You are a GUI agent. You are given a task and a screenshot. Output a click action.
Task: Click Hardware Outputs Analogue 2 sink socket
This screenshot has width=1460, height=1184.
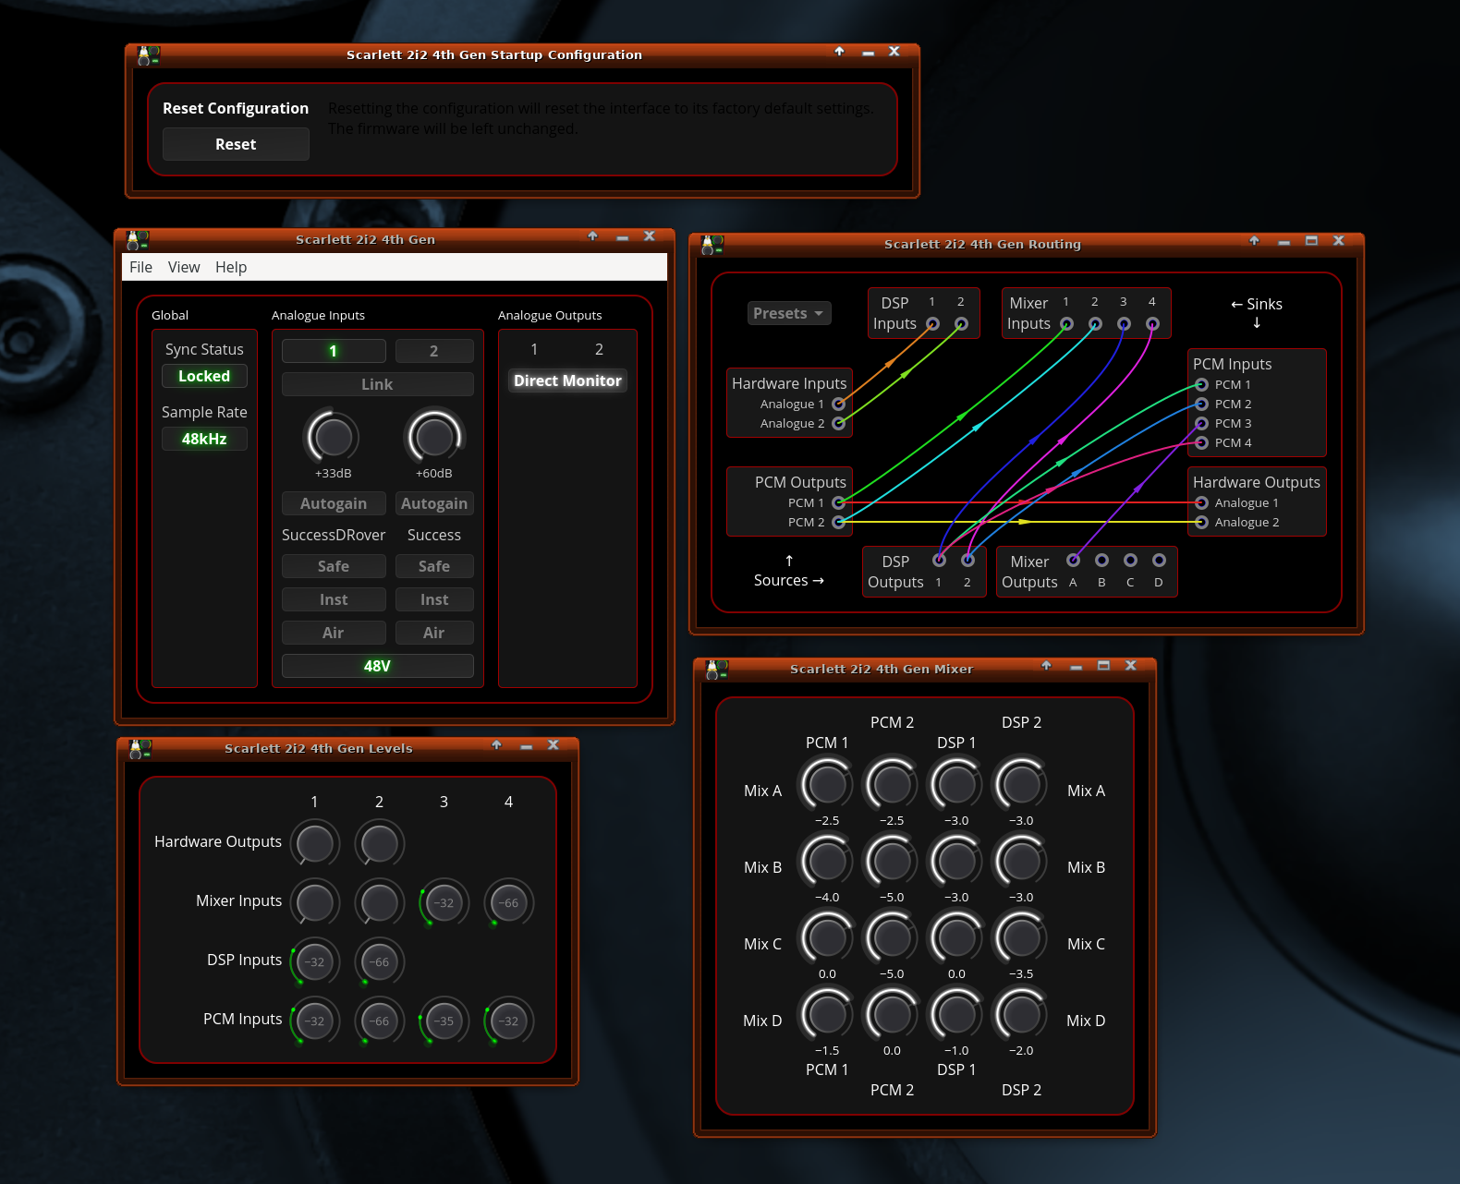coord(1201,522)
